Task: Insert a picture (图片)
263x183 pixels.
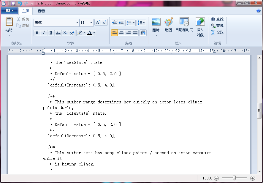Action: pos(156,25)
